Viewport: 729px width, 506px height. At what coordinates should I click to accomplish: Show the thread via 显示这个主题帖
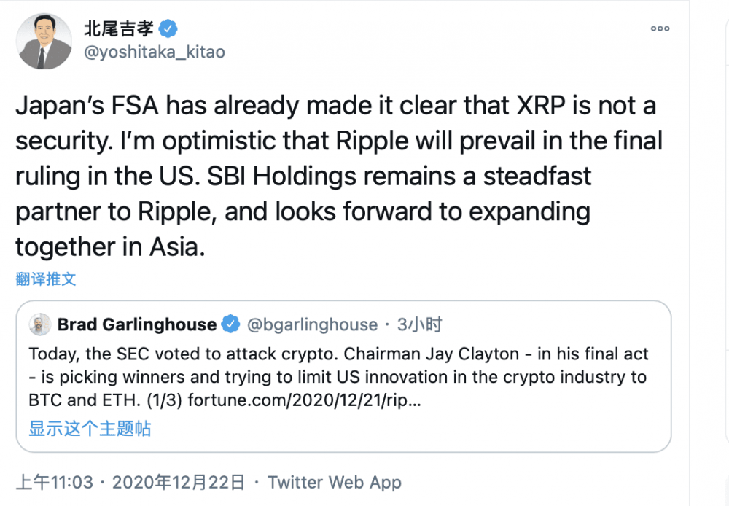pyautogui.click(x=90, y=429)
